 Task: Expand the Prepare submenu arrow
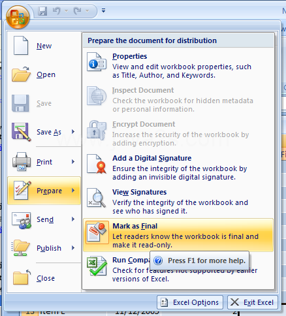pos(73,191)
